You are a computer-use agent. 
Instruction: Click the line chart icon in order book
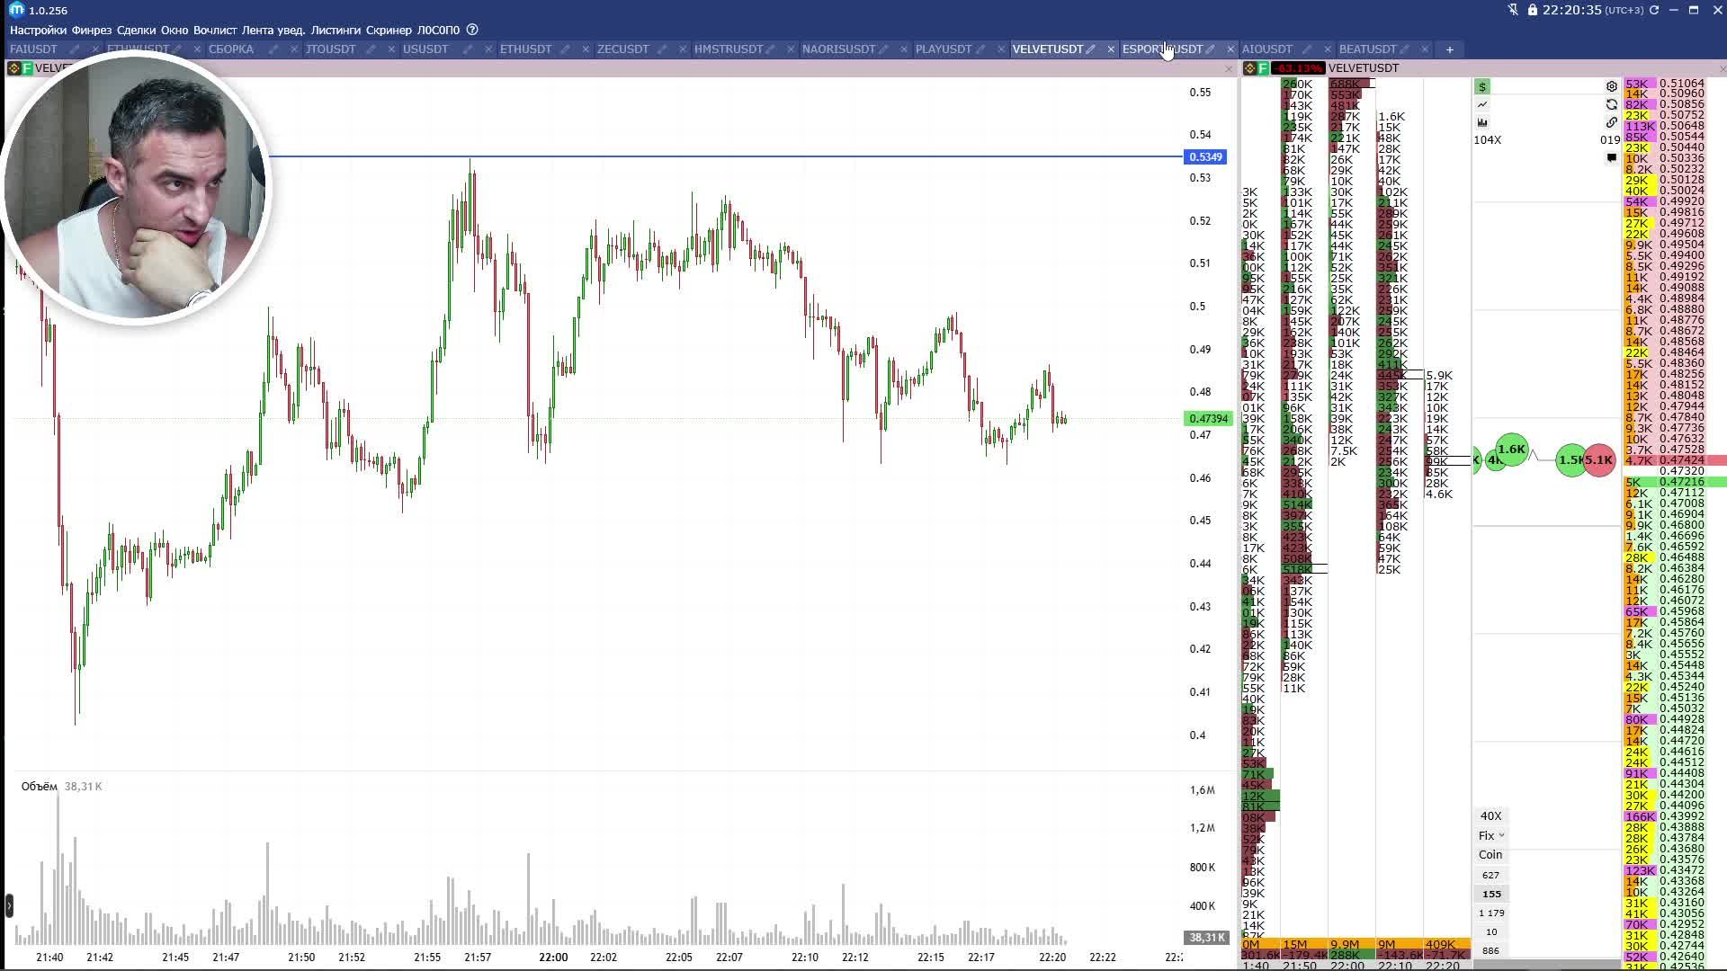pyautogui.click(x=1482, y=104)
